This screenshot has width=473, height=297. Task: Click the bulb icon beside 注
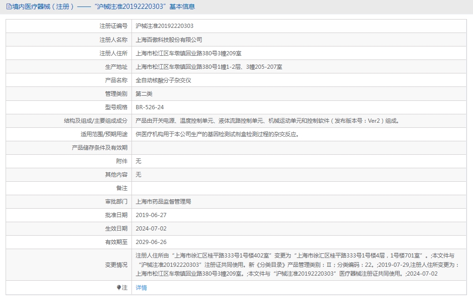pyautogui.click(x=119, y=288)
